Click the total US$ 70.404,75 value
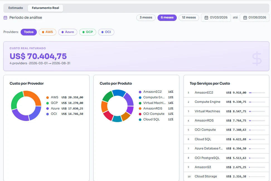 click(38, 56)
